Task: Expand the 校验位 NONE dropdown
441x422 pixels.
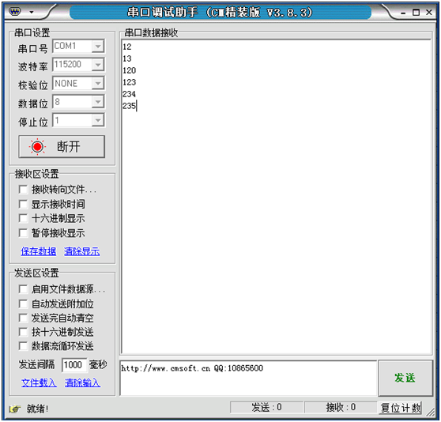Action: (x=98, y=83)
